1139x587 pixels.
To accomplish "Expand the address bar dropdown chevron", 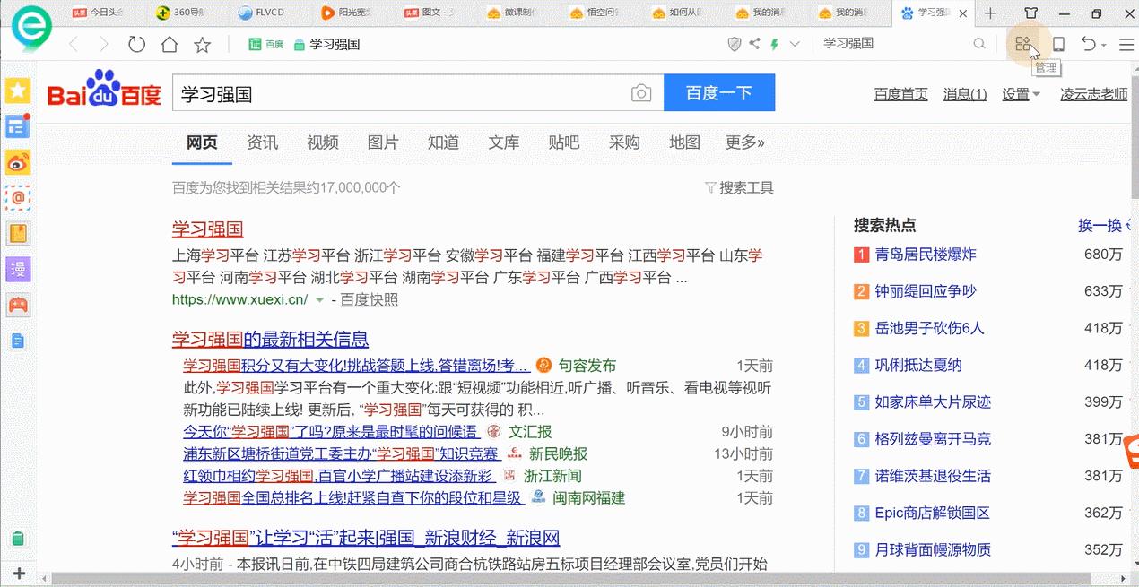I will pos(795,43).
